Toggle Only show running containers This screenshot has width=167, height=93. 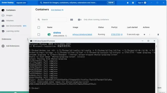click(x=80, y=20)
